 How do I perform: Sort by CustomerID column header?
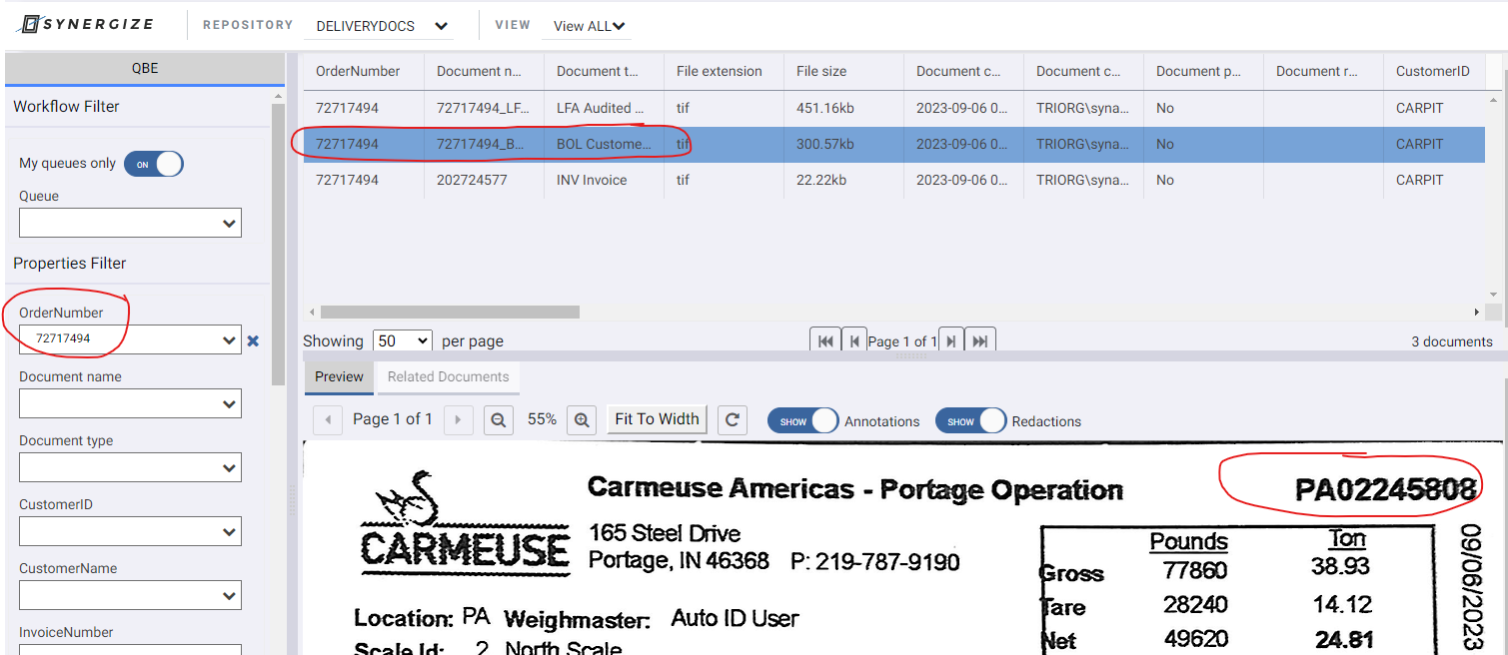(x=1434, y=71)
